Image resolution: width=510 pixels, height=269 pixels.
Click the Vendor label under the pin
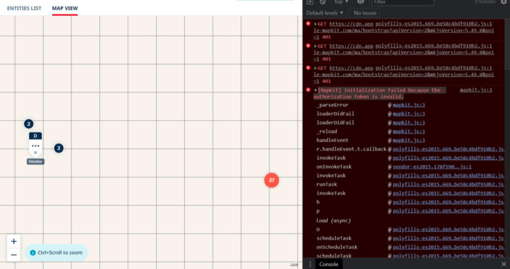pyautogui.click(x=35, y=161)
